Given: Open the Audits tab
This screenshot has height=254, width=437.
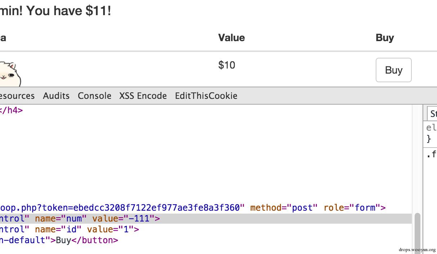Looking at the screenshot, I should tap(56, 96).
